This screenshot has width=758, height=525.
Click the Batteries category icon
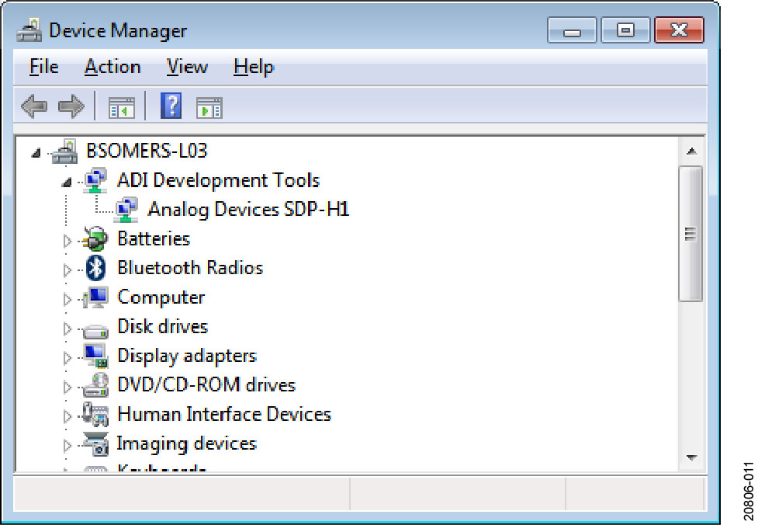(95, 239)
